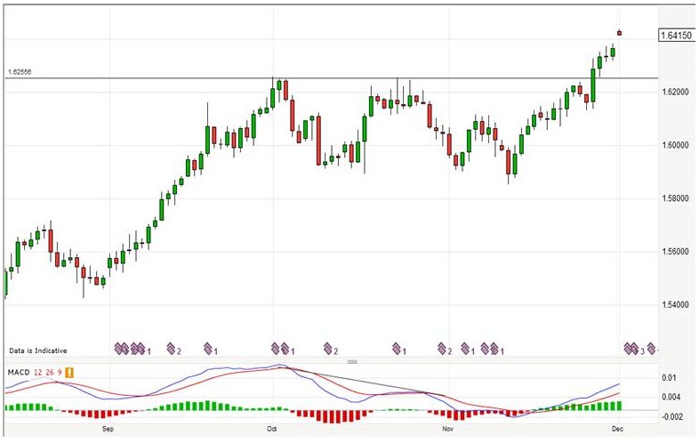Click the 1.60000 price axis label
The height and width of the screenshot is (443, 699).
tap(675, 145)
